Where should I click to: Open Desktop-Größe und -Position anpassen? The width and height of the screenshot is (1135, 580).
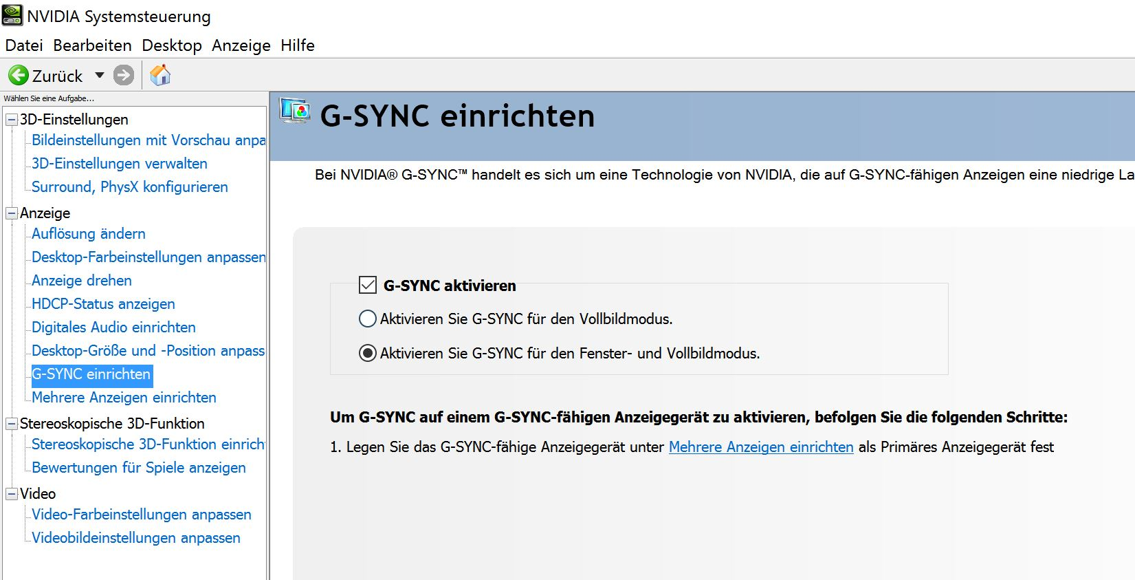[x=148, y=351]
